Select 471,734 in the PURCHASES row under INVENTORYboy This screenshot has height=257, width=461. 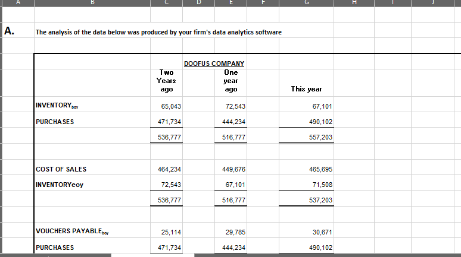pos(169,122)
